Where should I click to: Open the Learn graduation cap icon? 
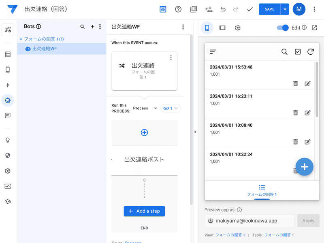click(8, 201)
